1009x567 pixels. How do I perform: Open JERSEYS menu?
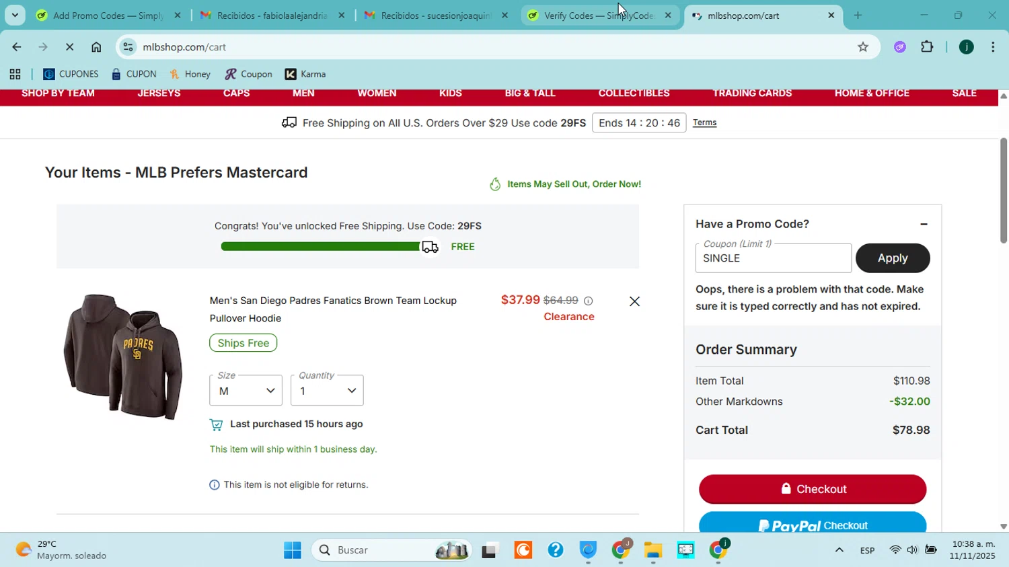click(x=159, y=93)
